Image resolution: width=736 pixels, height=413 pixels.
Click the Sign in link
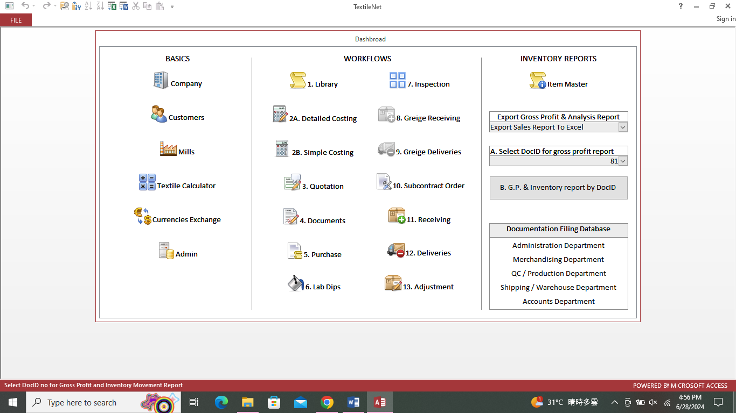click(725, 19)
